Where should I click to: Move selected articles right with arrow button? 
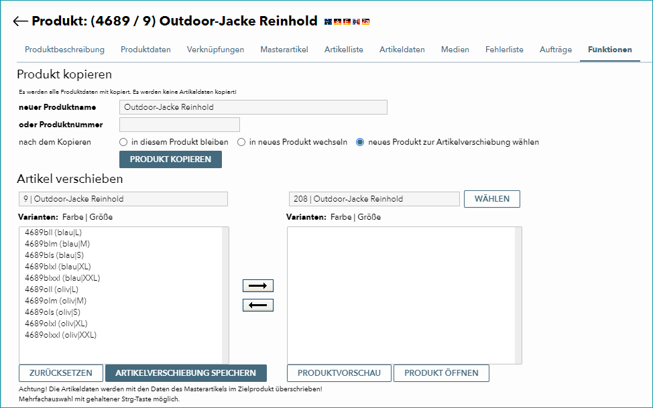pos(258,286)
